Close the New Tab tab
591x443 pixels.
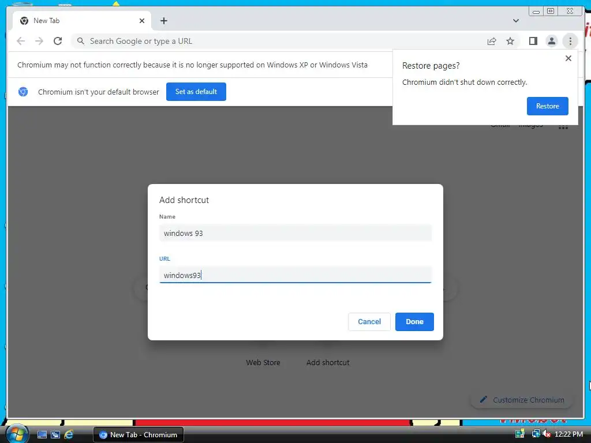point(142,21)
